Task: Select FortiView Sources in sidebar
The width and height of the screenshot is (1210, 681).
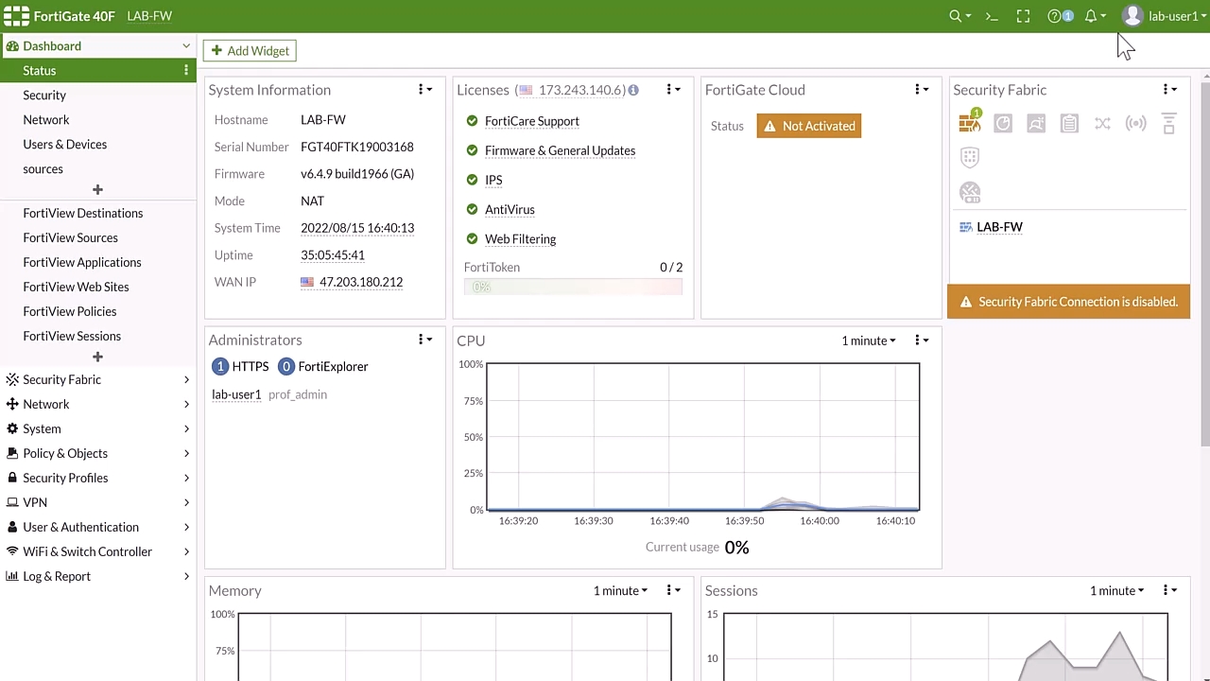Action: tap(71, 237)
